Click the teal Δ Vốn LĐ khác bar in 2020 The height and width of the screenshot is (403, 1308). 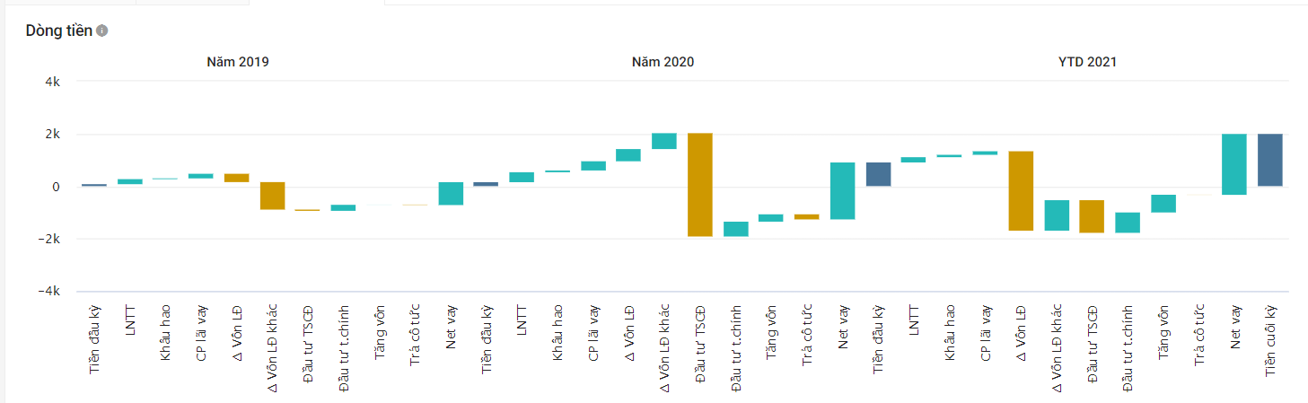[664, 141]
